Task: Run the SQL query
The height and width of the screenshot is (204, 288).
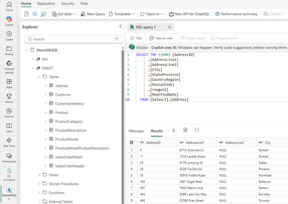Action: [136, 38]
